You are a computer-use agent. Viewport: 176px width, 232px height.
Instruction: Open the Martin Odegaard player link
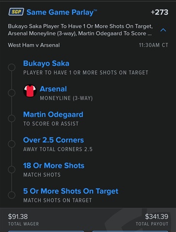point(53,114)
